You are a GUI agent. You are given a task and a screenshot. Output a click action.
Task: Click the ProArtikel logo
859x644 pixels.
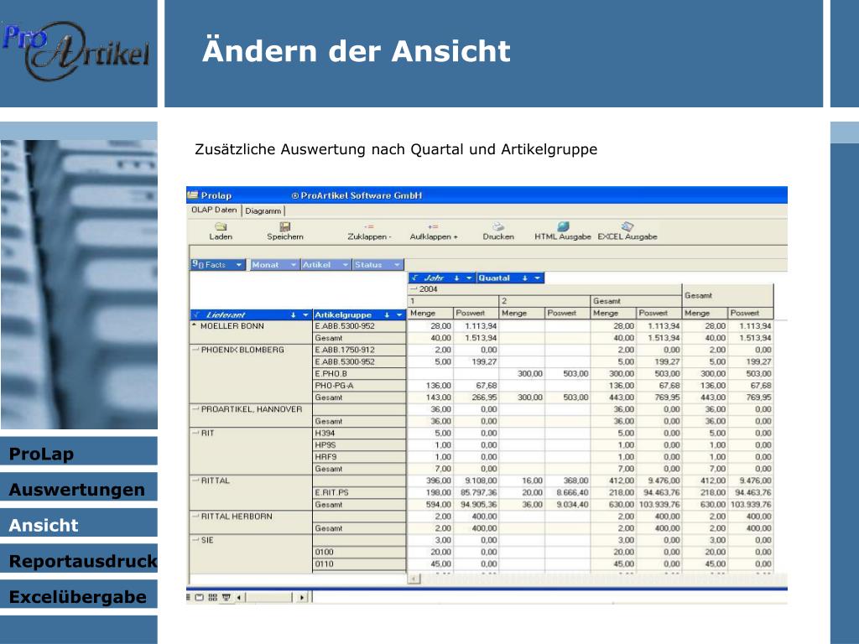click(75, 51)
